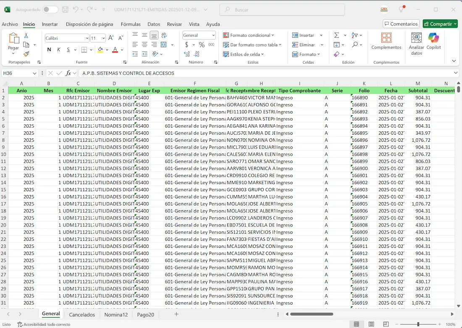Click inside the Buscar search field

(x=281, y=9)
